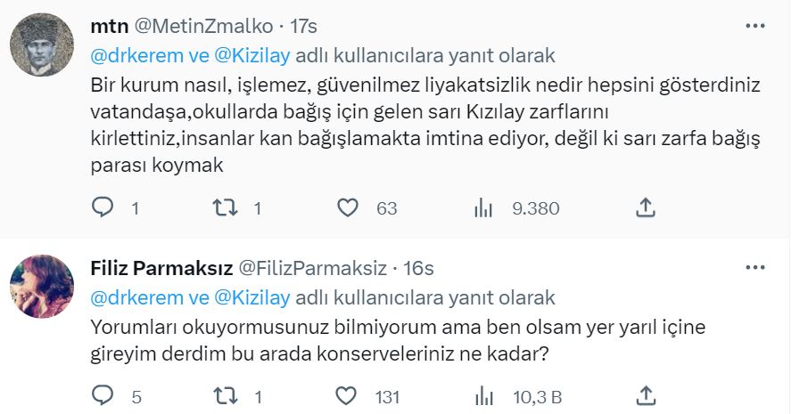View analytics showing 10,3 B views

click(x=483, y=395)
